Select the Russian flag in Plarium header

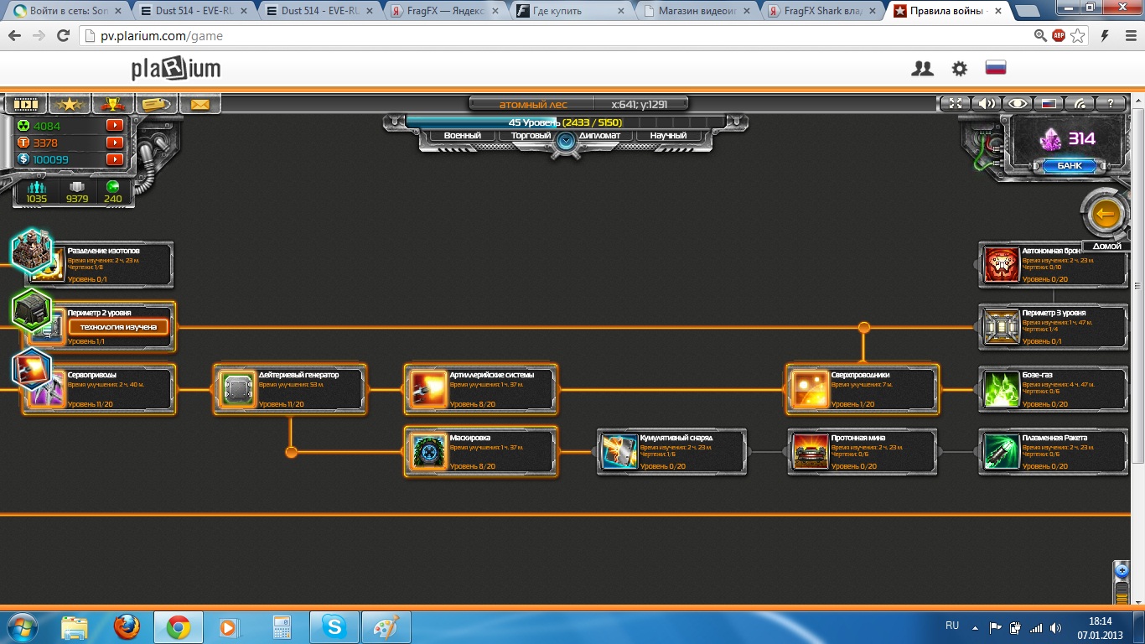coord(996,68)
